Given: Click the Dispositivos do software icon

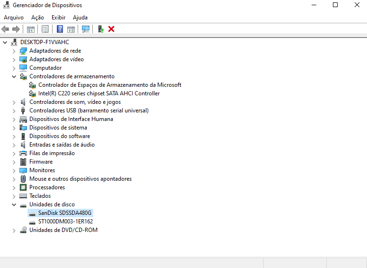Looking at the screenshot, I should (x=23, y=136).
